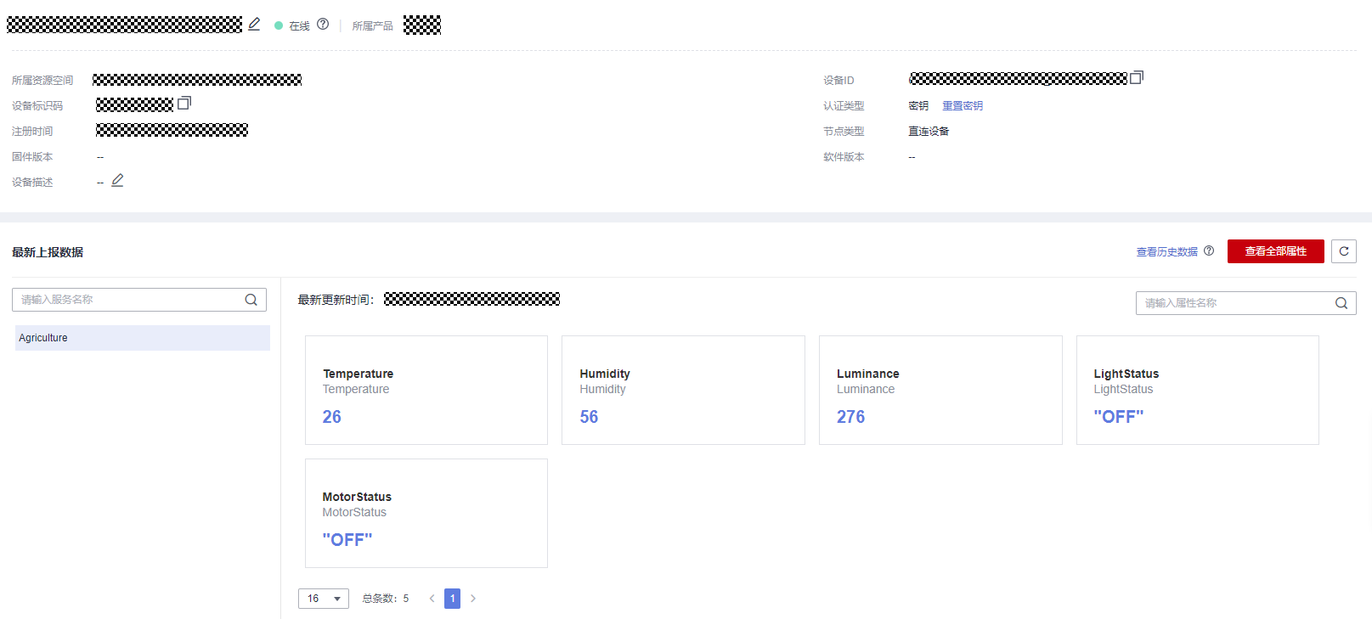Screen dimensions: 1372x619
Task: Select the Agriculture service
Action: [143, 338]
